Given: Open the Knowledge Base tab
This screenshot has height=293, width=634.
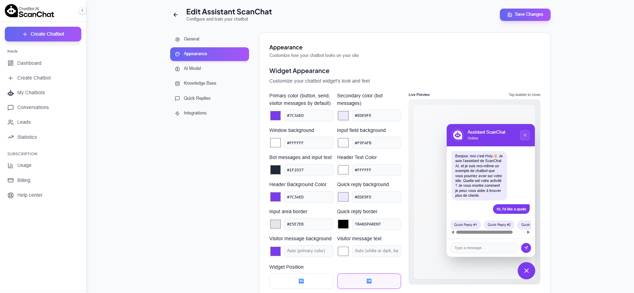Looking at the screenshot, I should pos(210,83).
